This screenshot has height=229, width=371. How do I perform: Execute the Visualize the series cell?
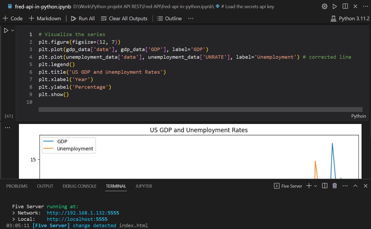point(6,31)
